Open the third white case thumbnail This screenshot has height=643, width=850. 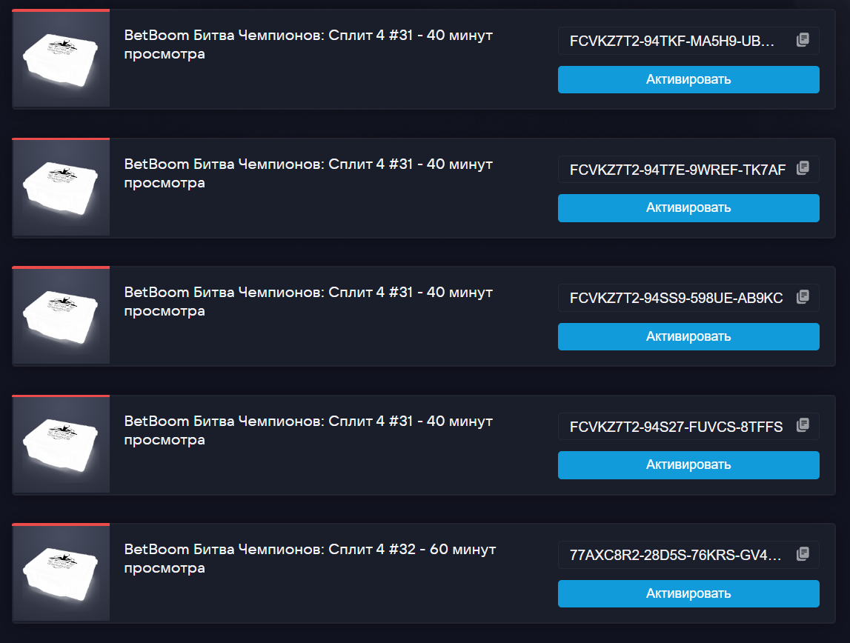[x=61, y=316]
